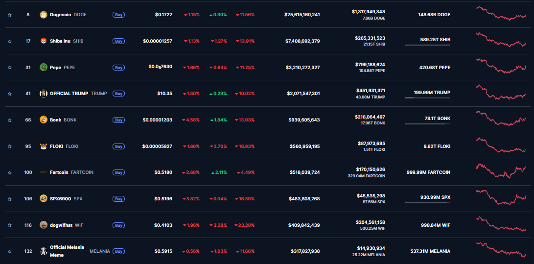Viewport: 534px width, 264px height.
Task: Click the dogwifhat coin logo icon
Action: tap(43, 225)
